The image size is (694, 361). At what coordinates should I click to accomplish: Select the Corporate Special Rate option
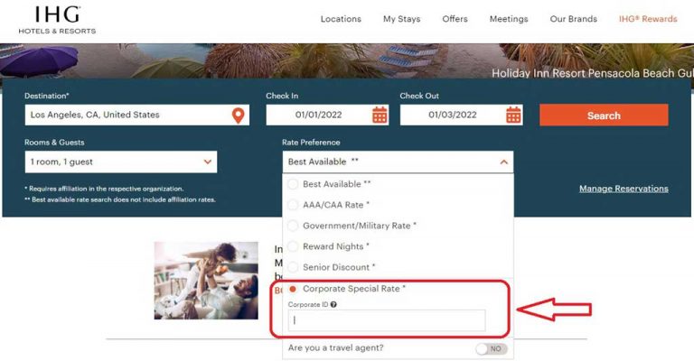pos(293,289)
